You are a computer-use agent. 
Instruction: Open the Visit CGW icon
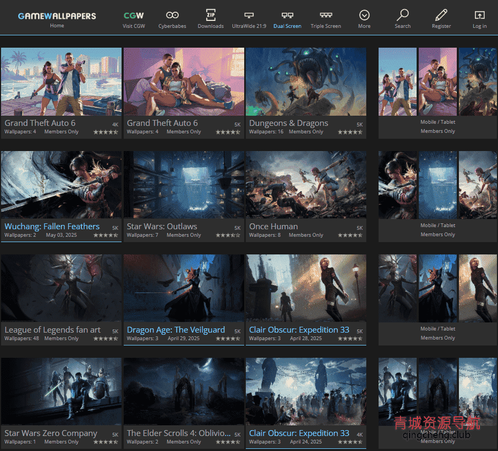click(x=133, y=16)
